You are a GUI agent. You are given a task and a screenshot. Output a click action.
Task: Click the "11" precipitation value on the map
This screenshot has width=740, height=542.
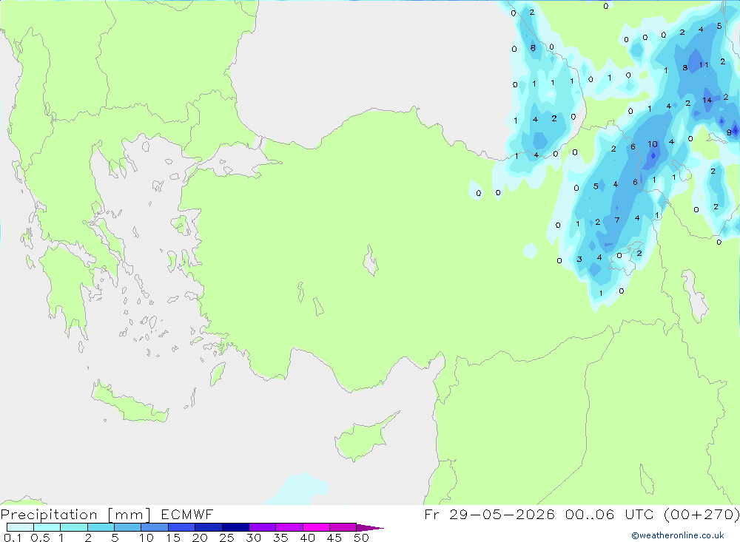pos(704,64)
